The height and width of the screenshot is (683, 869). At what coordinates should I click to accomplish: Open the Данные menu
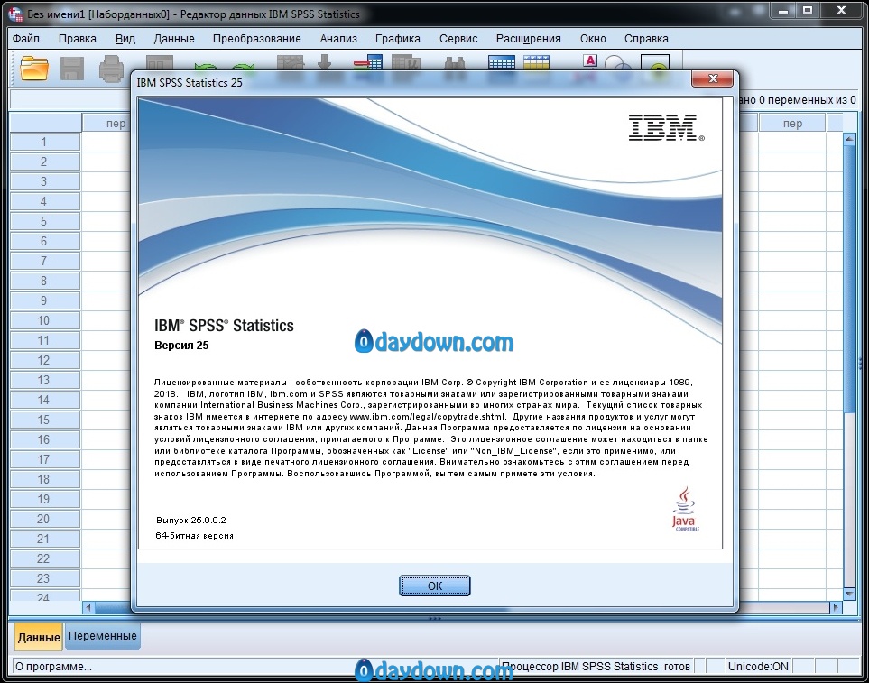click(174, 38)
